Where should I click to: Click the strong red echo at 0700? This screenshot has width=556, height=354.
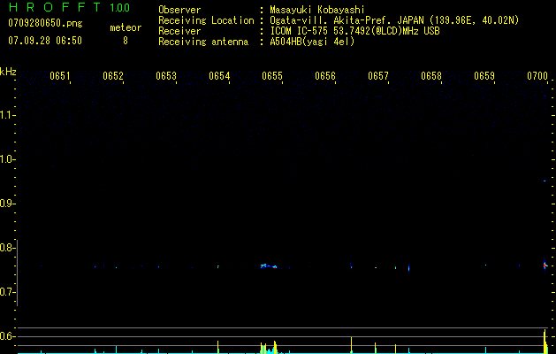(x=545, y=265)
